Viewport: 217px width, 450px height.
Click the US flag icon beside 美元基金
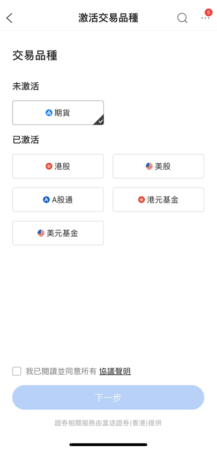pos(41,233)
